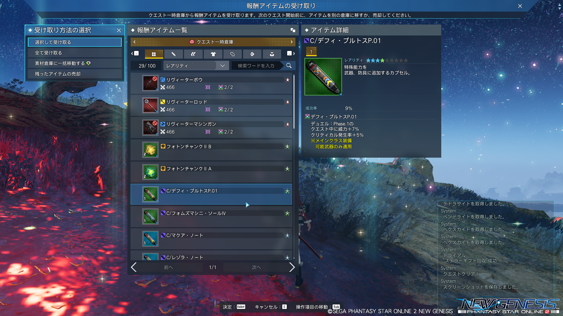
Task: Click machine gun type icon beside リヴィーターマシンガン
Action: (163, 124)
